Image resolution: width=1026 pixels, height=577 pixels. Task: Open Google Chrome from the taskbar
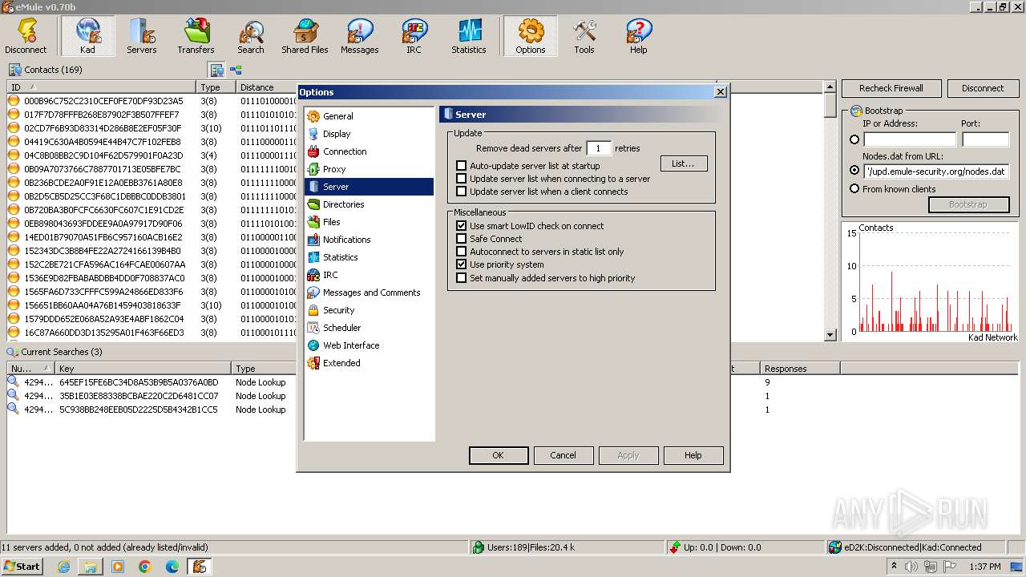pos(145,567)
